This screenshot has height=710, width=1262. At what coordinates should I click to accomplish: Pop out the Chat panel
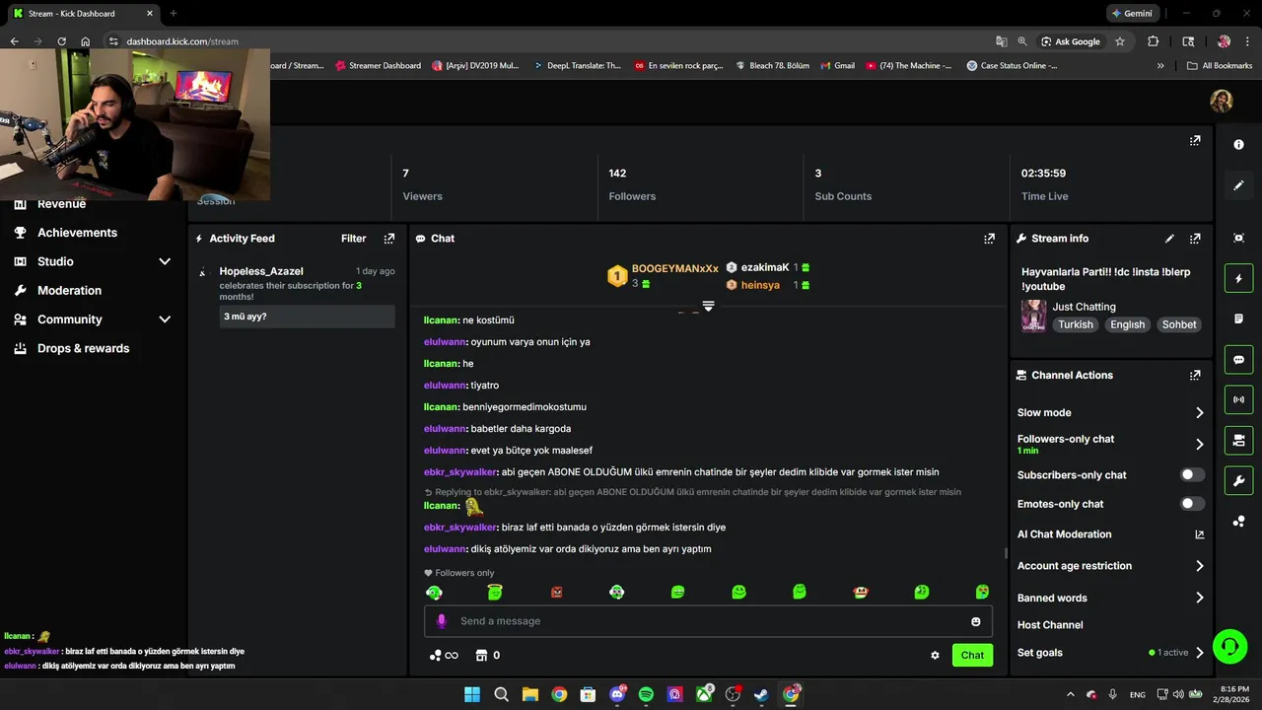pos(989,239)
